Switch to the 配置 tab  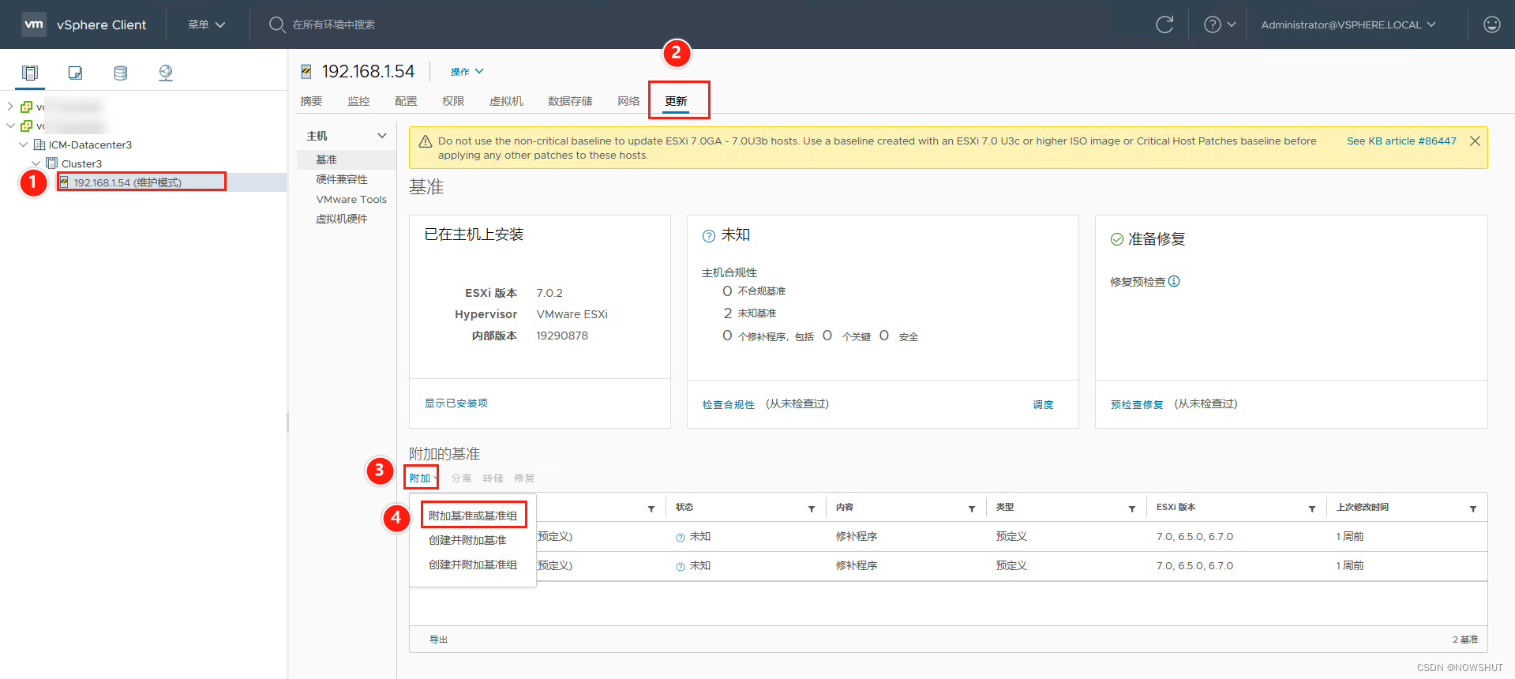click(406, 101)
